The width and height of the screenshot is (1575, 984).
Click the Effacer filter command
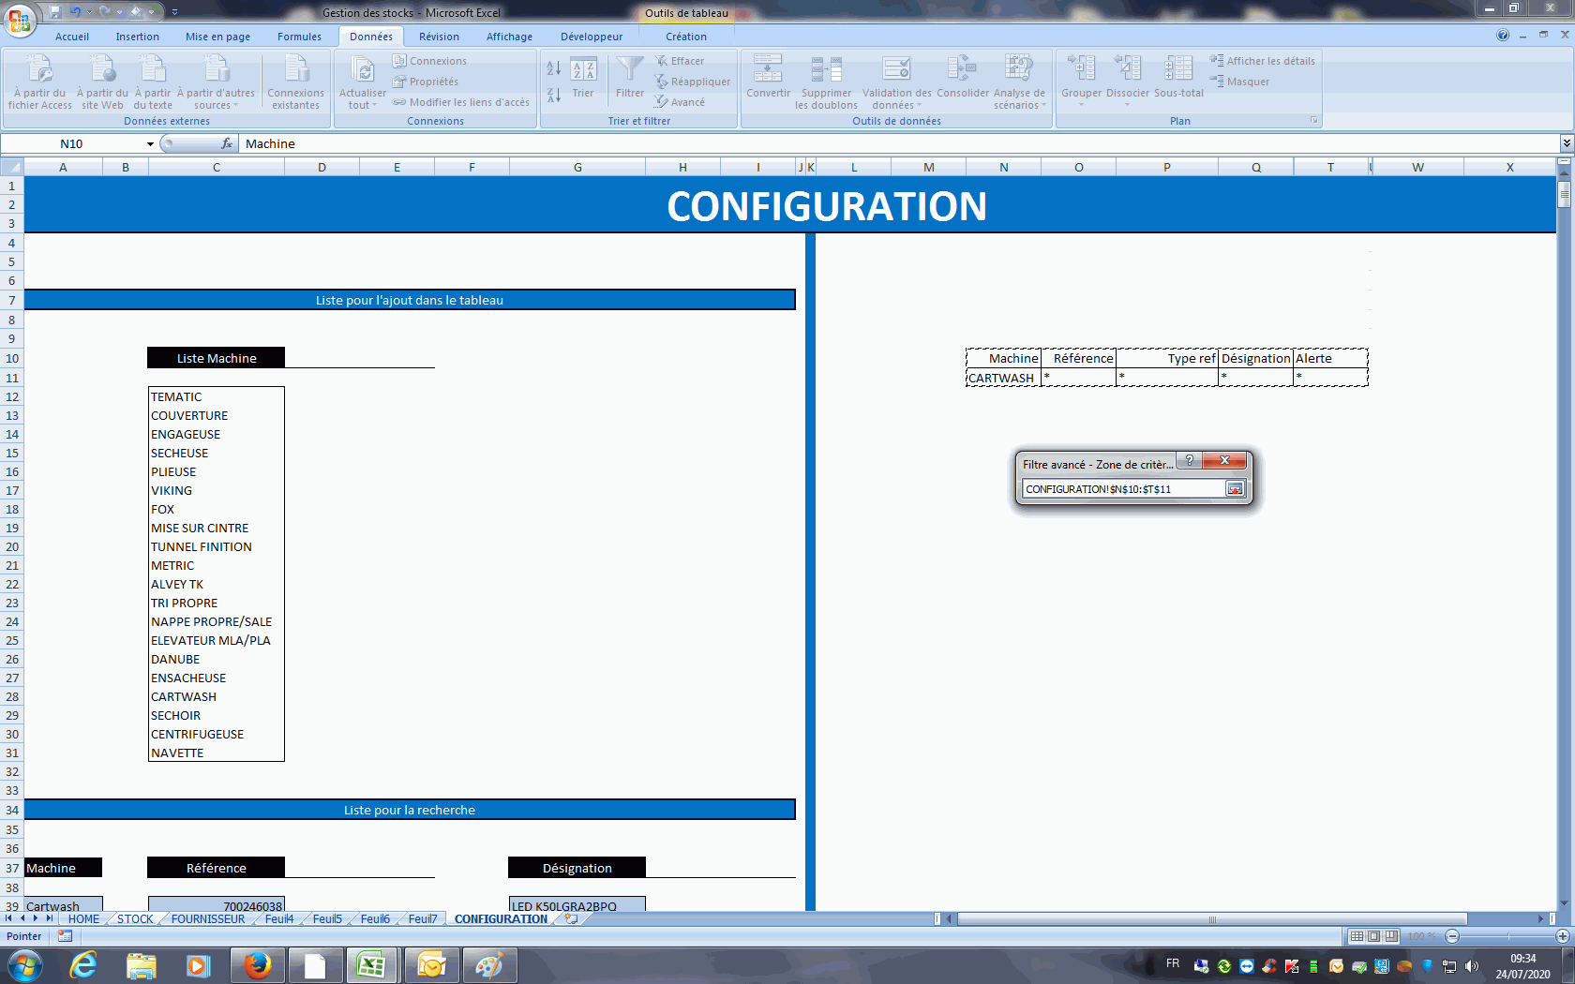click(680, 61)
